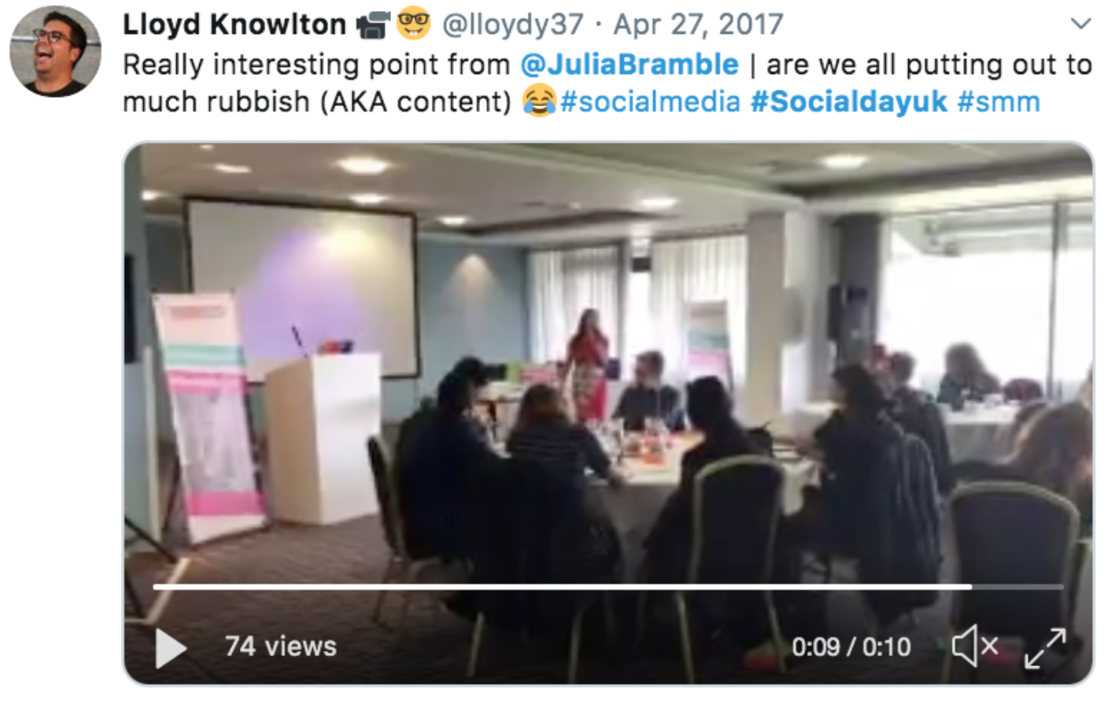Click the nerd face emoji by name
This screenshot has height=703, width=1119.
pyautogui.click(x=413, y=24)
